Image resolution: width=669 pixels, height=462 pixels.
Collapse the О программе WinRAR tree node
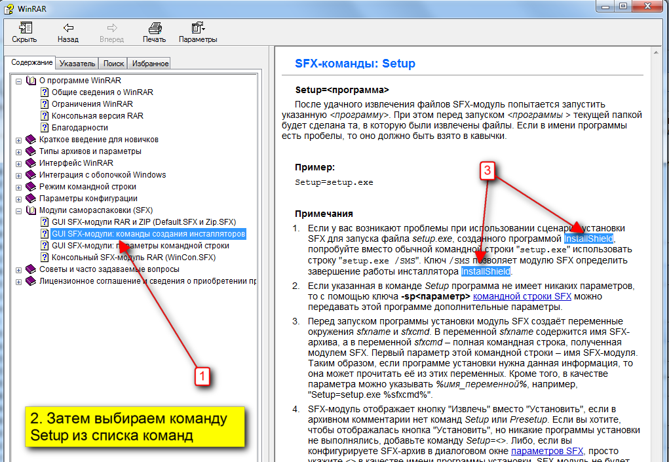click(19, 81)
